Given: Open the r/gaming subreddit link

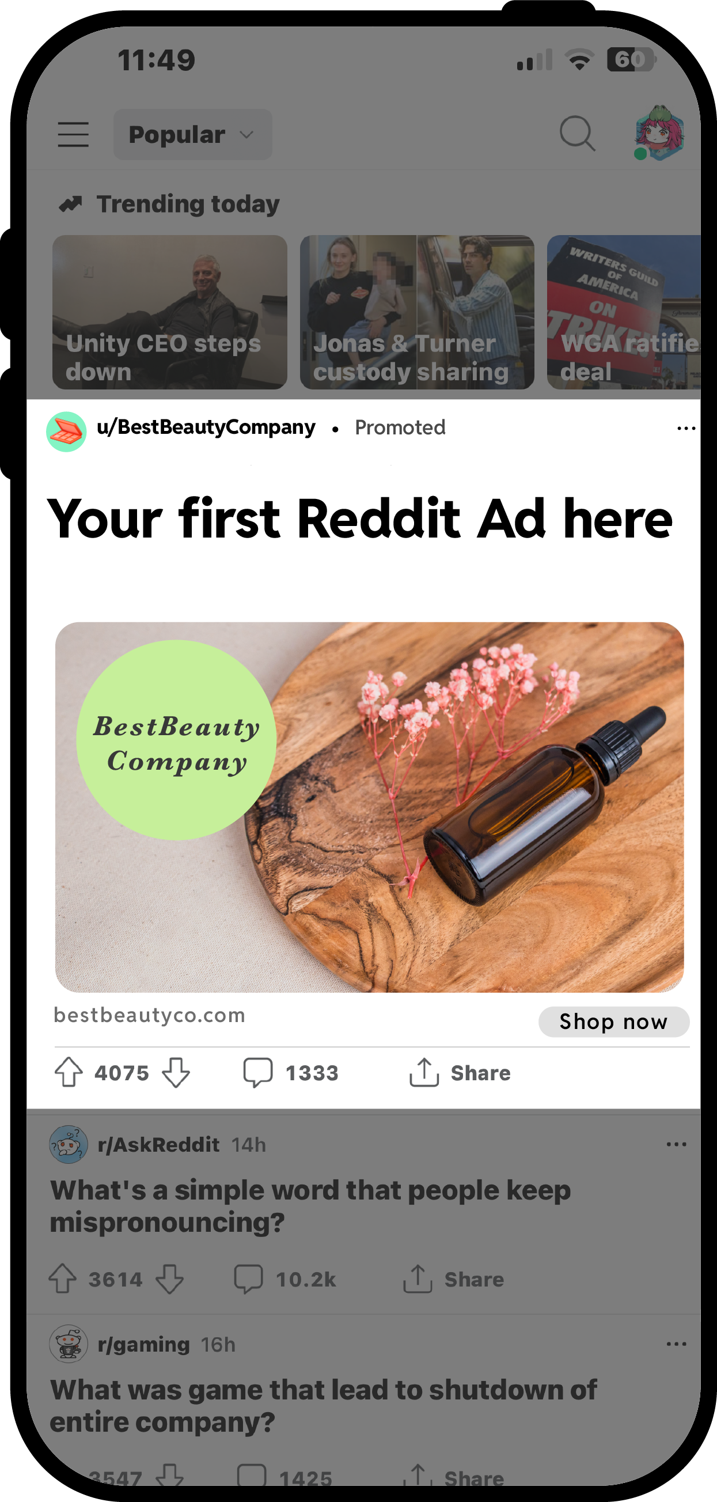Looking at the screenshot, I should tap(143, 1344).
